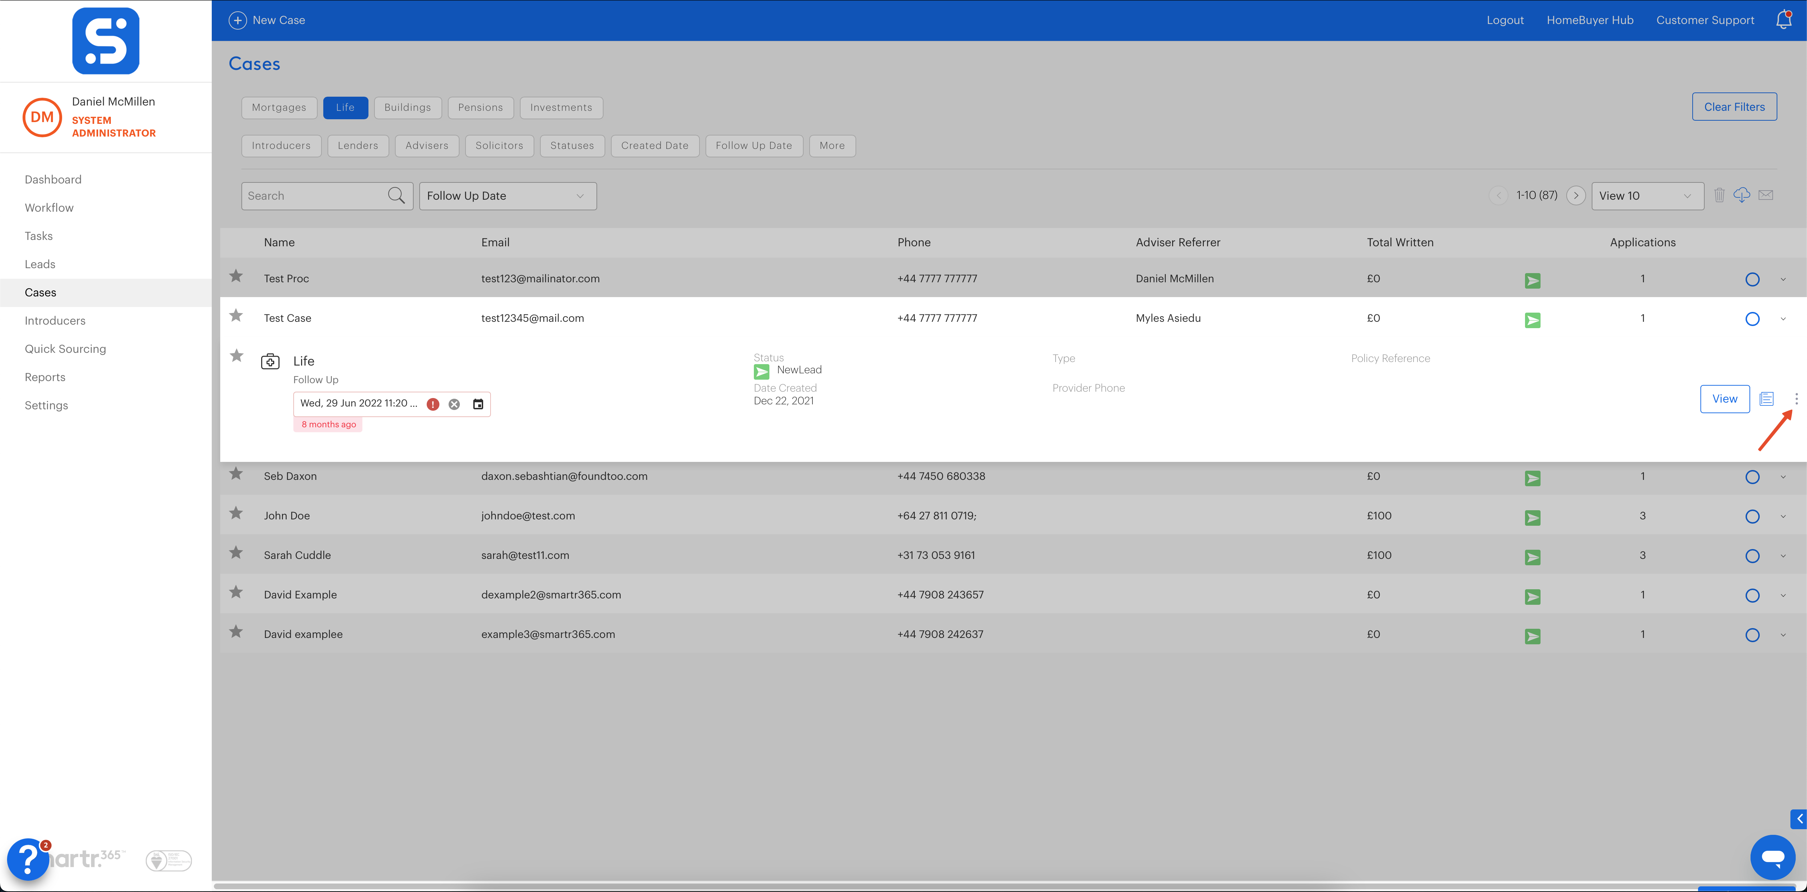This screenshot has height=892, width=1807.
Task: Open the HomeBuyer Hub link
Action: (x=1590, y=20)
